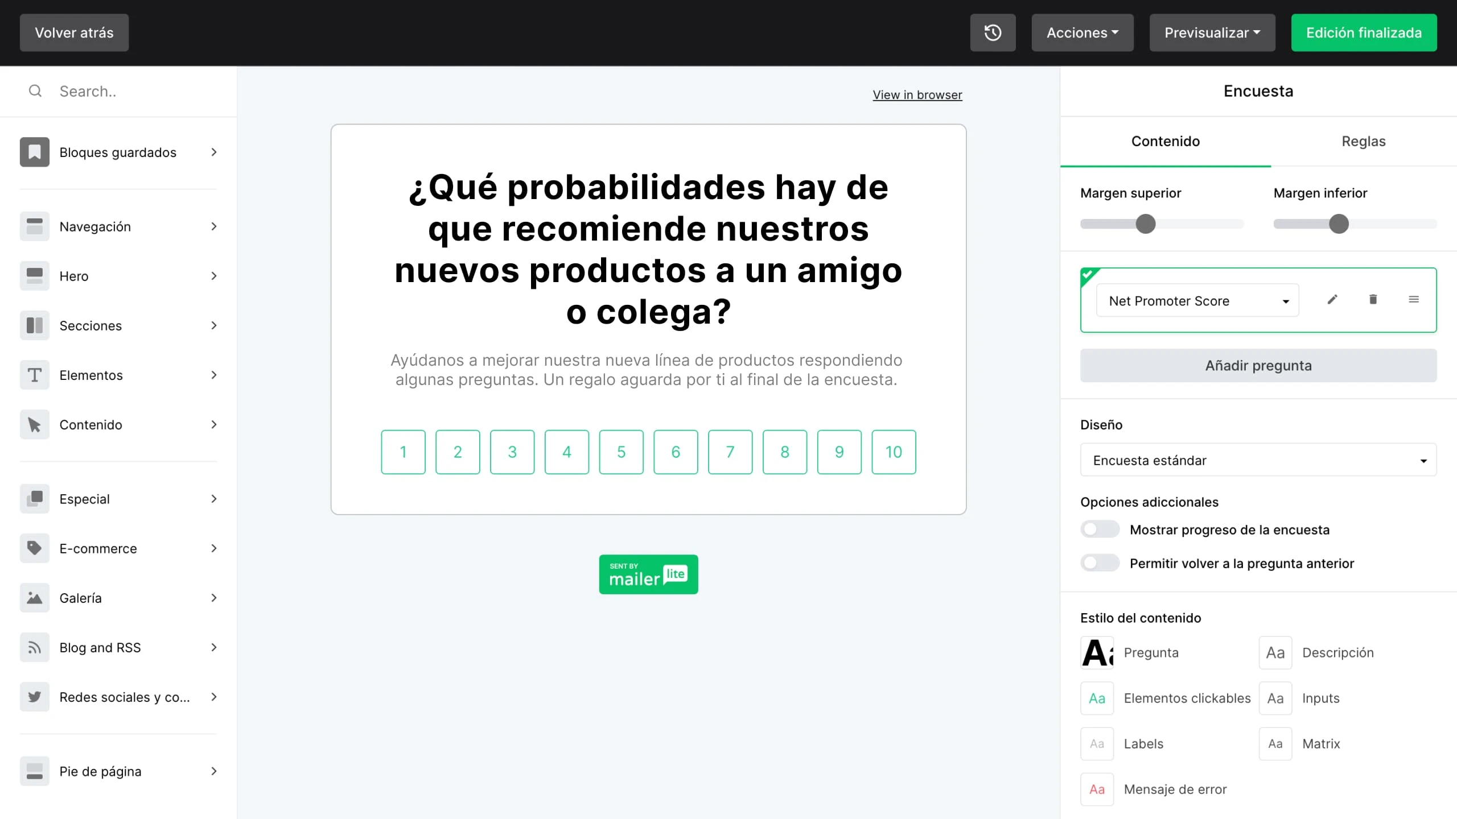This screenshot has height=819, width=1457.
Task: Toggle Permitir volver a la pregunta anterior
Action: tap(1100, 563)
